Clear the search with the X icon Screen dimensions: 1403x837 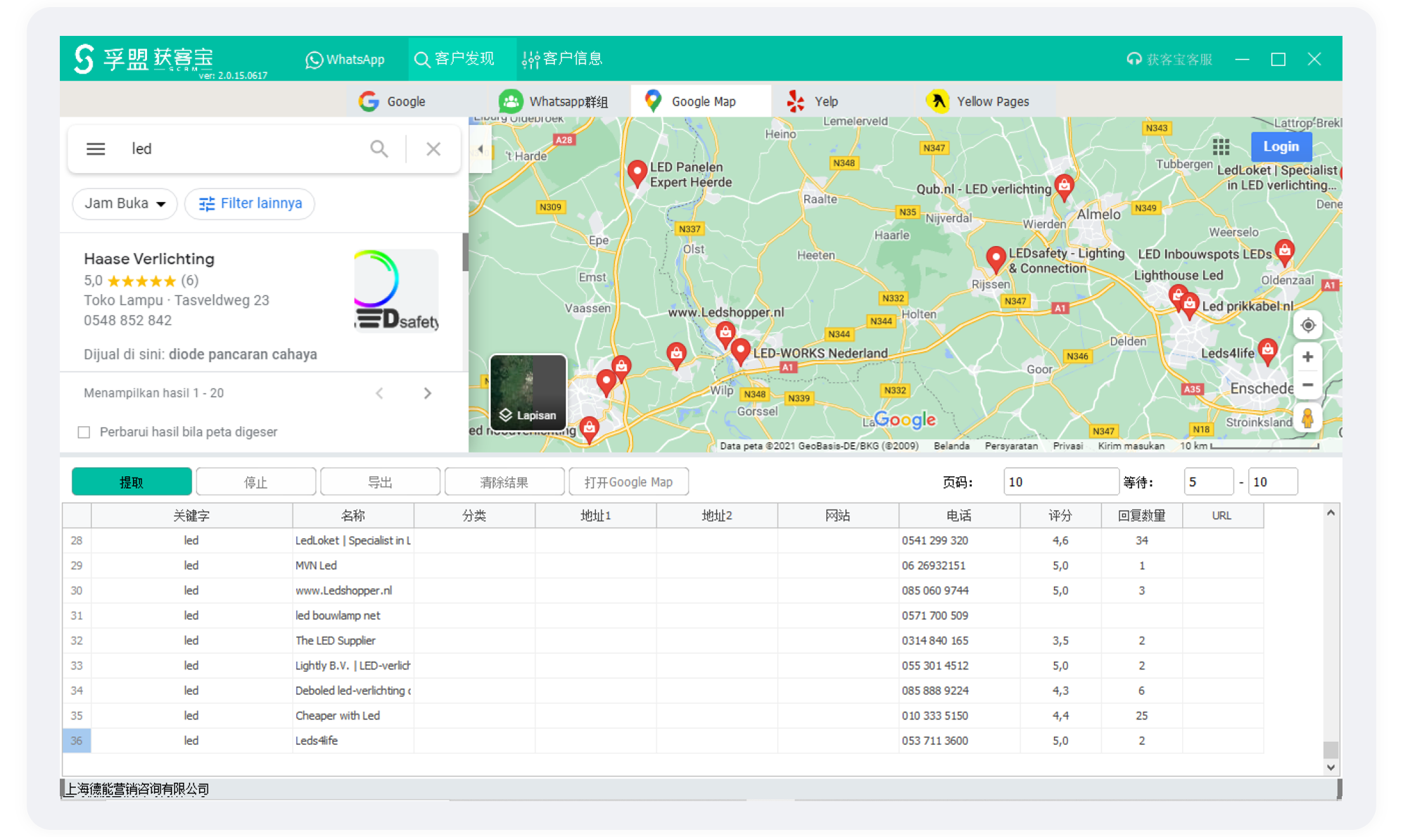point(433,148)
